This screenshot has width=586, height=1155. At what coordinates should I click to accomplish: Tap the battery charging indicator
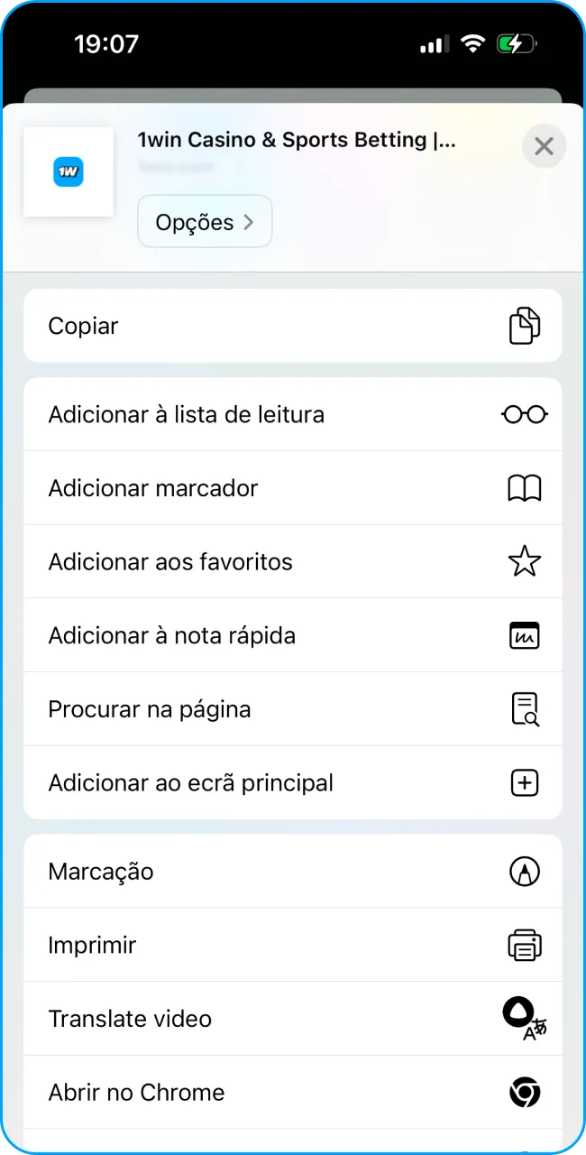tap(517, 42)
